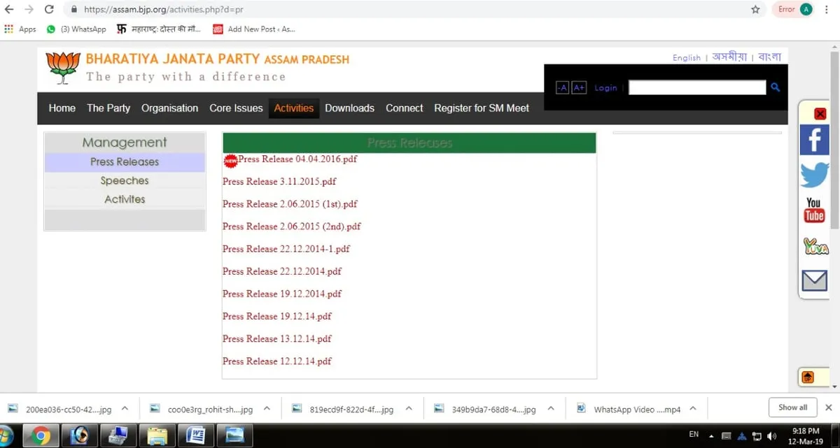Open Press Release 13.12.14.pdf

point(277,338)
